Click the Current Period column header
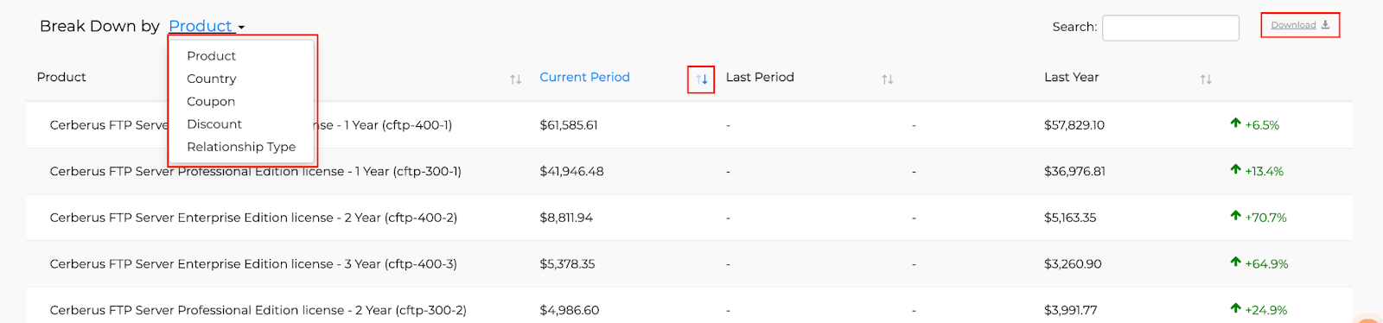The height and width of the screenshot is (323, 1383). click(585, 78)
